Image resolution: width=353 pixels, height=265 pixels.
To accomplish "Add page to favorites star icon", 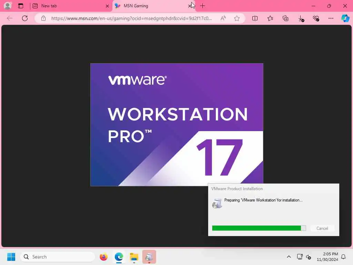I will point(236,18).
